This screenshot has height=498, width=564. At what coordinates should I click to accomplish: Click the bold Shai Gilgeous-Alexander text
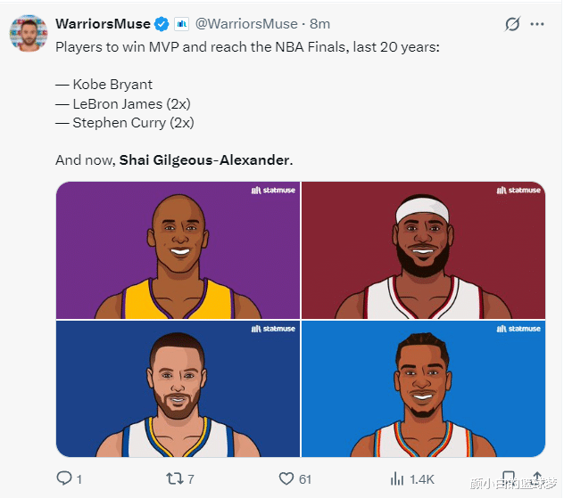click(x=204, y=159)
